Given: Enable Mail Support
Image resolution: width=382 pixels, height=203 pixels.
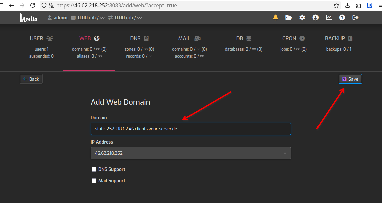Looking at the screenshot, I should click(94, 180).
